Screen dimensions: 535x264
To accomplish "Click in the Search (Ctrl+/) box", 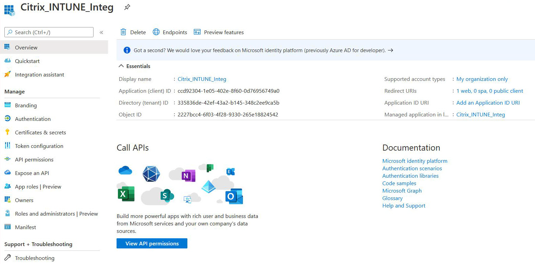I will 49,32.
